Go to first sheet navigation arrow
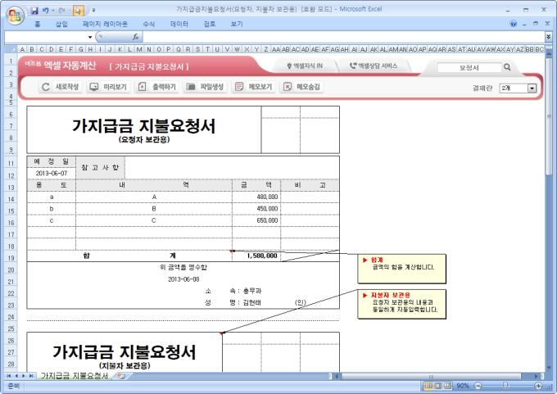Viewport: 557px width, 394px height. pos(8,376)
